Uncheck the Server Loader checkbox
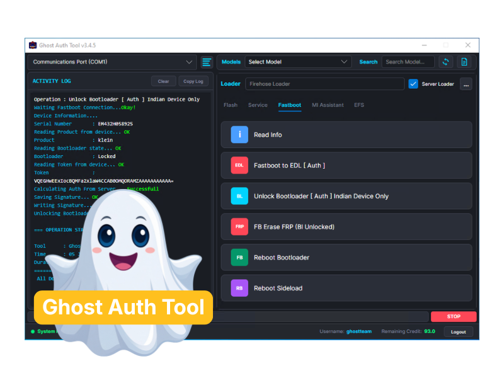504x378 pixels. 413,84
